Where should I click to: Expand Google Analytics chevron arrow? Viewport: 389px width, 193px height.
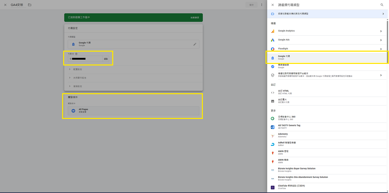[x=381, y=31]
